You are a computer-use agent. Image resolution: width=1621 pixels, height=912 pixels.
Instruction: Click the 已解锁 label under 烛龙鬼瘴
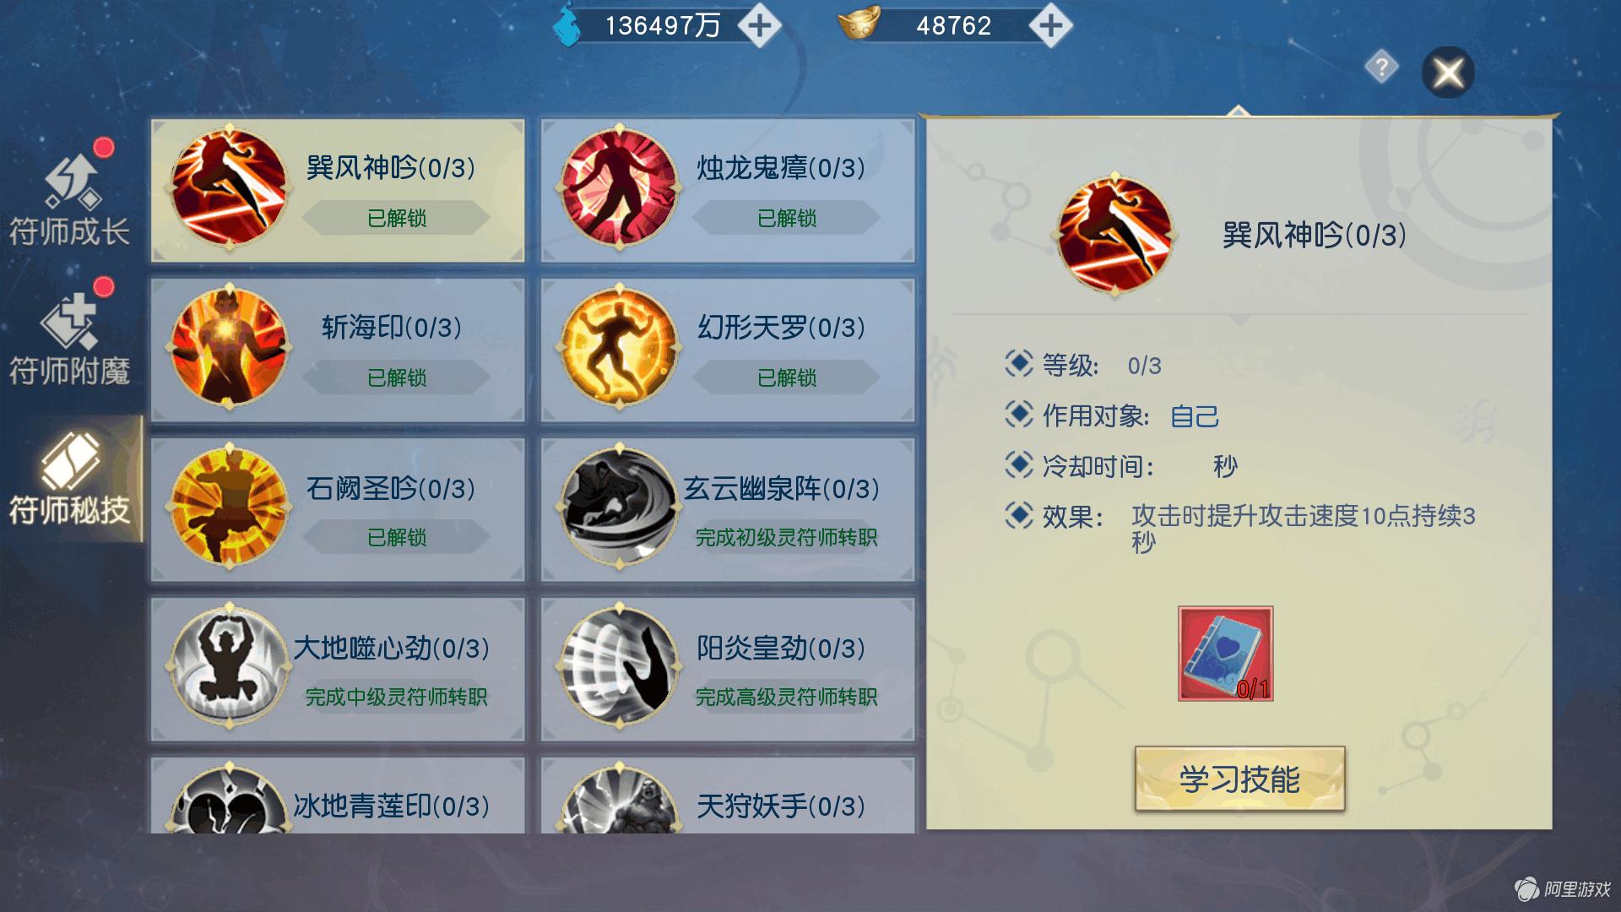pos(787,218)
